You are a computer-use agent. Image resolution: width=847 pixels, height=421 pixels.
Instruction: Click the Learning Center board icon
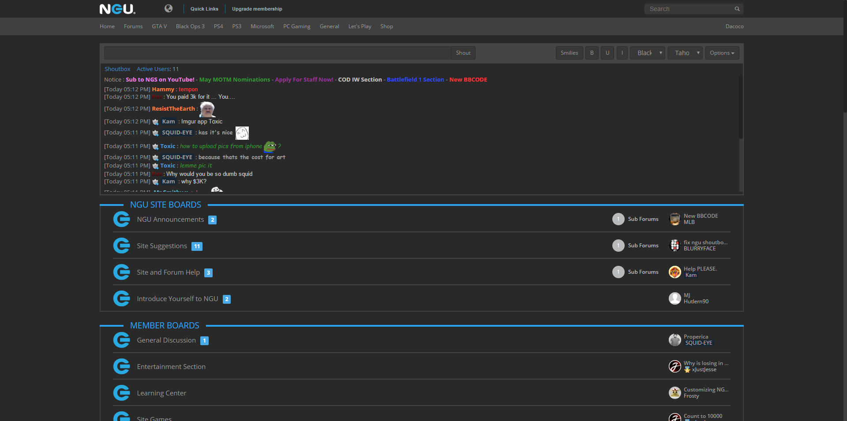pos(121,393)
